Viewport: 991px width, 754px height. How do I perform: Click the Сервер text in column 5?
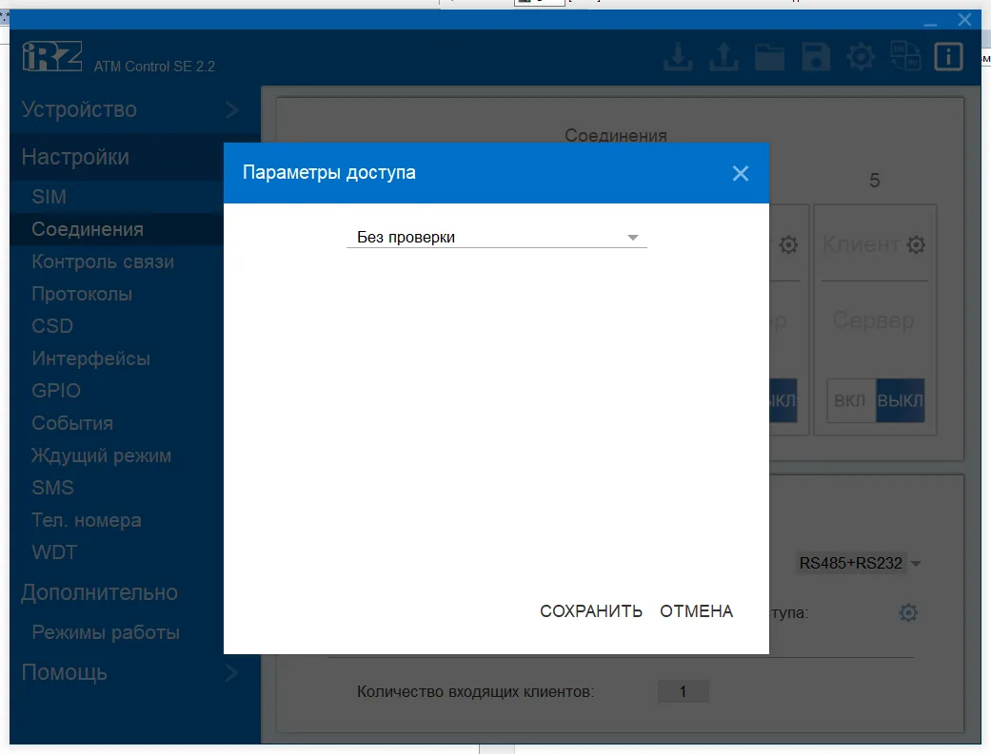point(874,320)
